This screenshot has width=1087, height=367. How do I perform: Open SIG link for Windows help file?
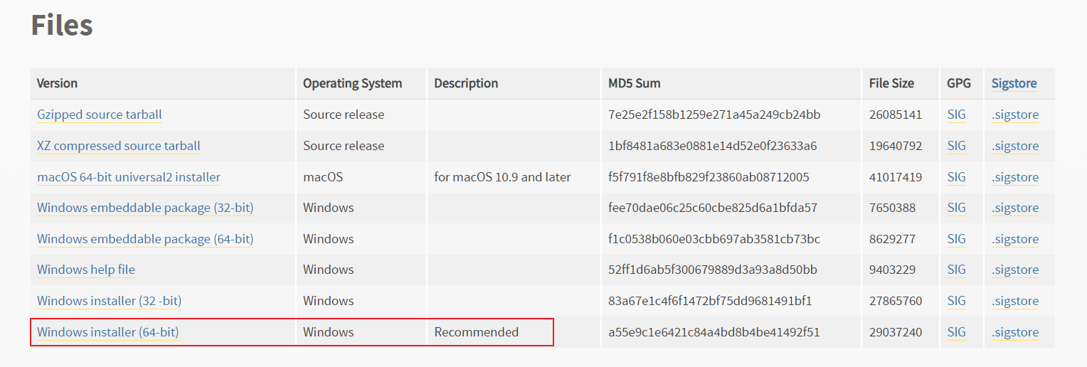(x=956, y=270)
